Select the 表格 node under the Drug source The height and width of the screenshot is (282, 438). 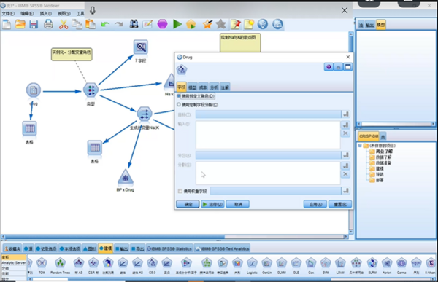(x=30, y=128)
